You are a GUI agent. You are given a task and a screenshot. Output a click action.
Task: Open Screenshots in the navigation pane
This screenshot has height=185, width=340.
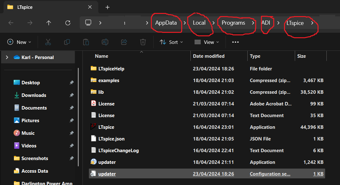tap(35, 158)
